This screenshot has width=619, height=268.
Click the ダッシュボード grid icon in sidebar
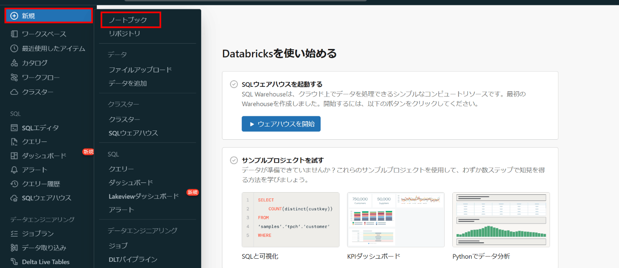pos(14,156)
